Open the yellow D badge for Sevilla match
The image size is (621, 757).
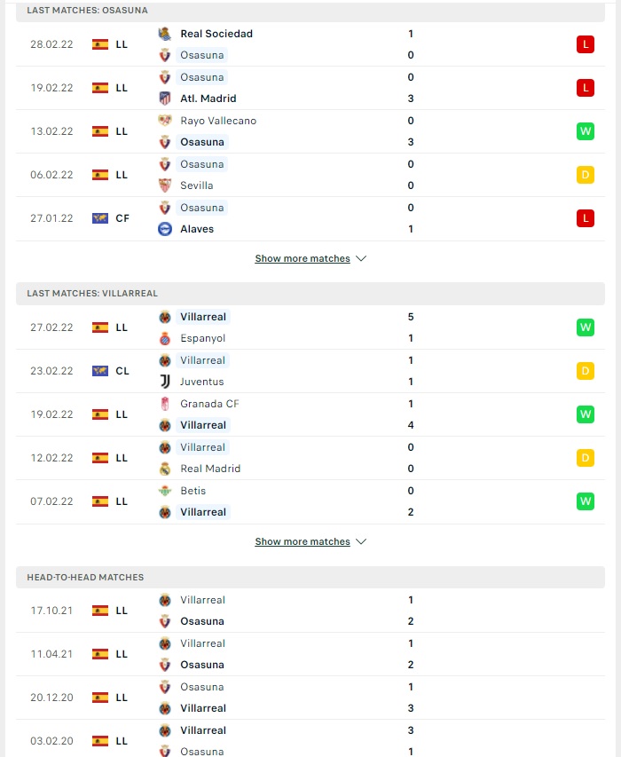(x=585, y=175)
